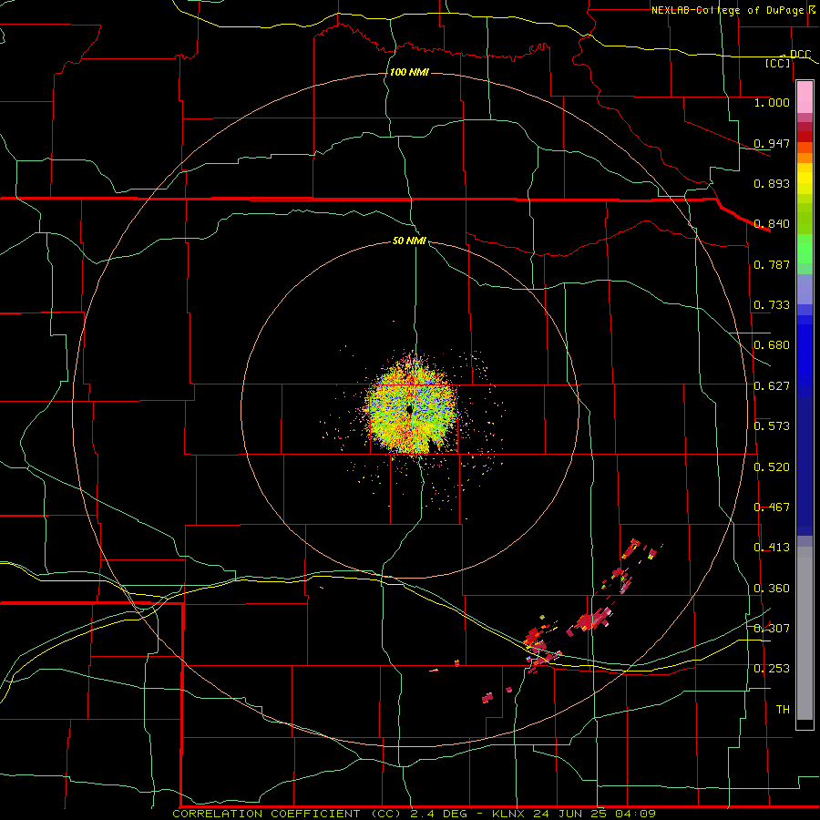Click the black radar site dot at center

410,409
